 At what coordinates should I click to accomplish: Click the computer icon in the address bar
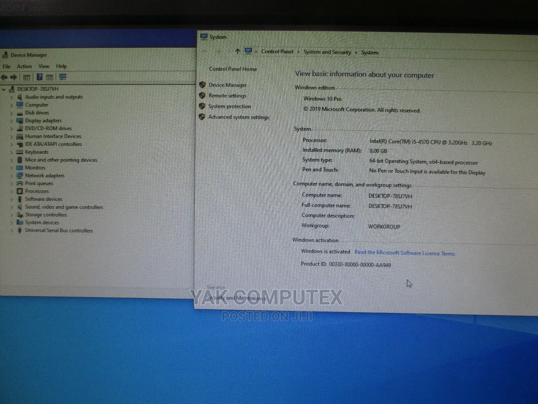(248, 51)
